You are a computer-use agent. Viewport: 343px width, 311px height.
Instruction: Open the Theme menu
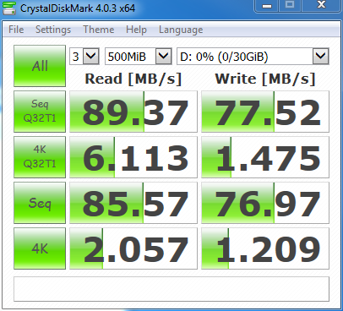click(99, 30)
